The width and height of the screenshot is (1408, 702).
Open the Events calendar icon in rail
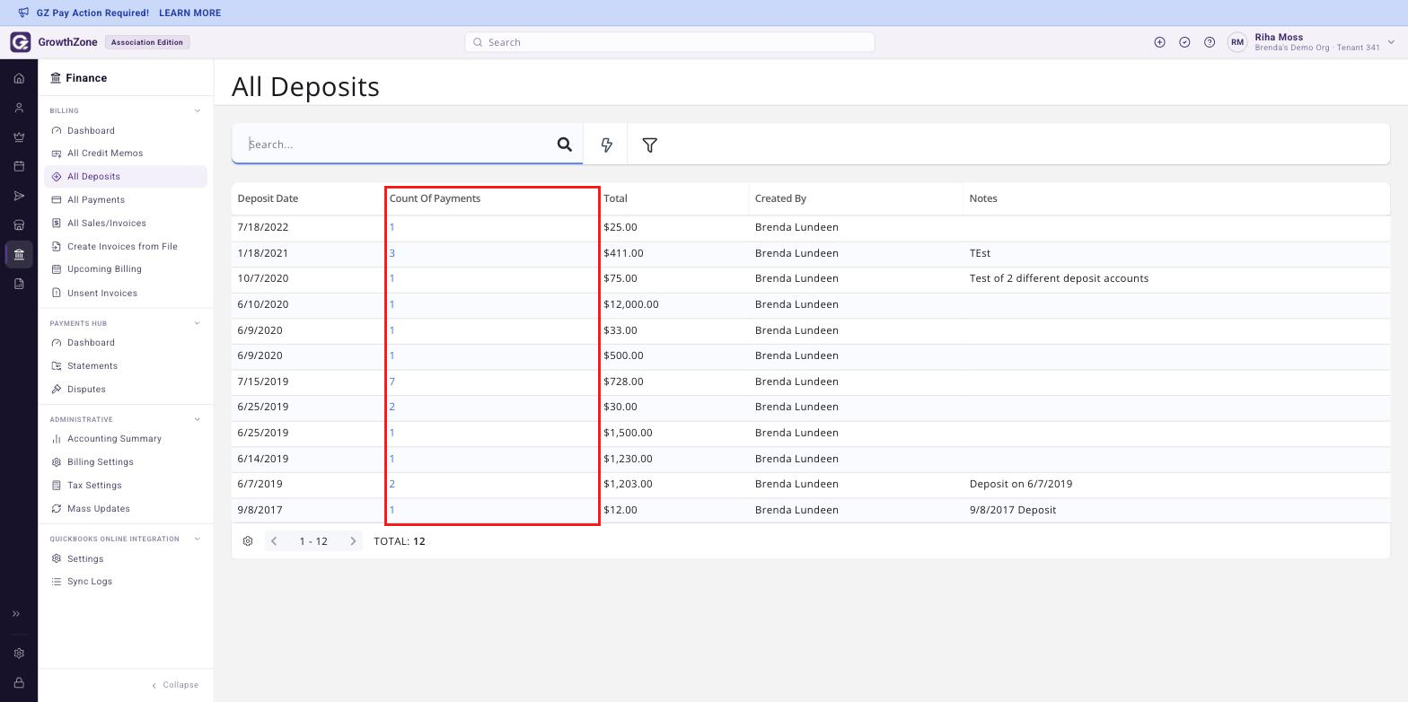[x=19, y=166]
